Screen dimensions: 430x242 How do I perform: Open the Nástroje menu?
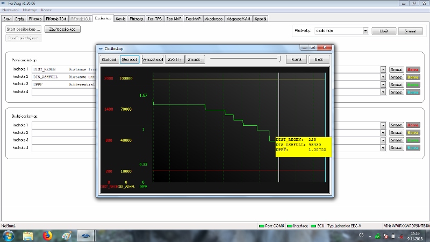[30, 9]
